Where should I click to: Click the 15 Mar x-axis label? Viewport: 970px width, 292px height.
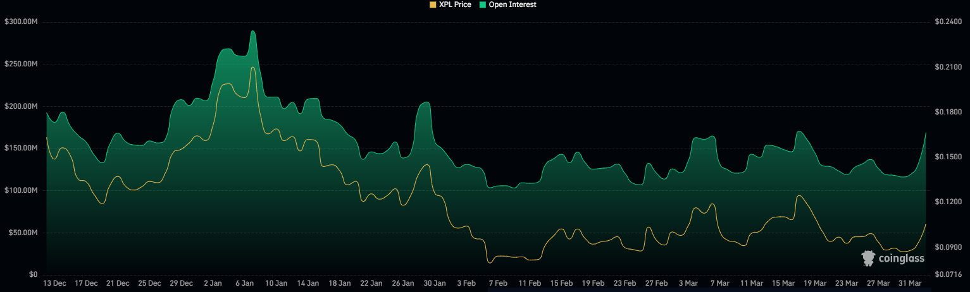tap(783, 283)
